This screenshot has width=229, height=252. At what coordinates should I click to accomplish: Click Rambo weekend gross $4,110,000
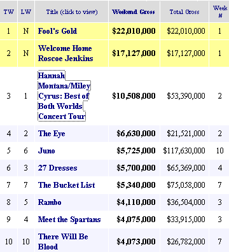(136, 202)
